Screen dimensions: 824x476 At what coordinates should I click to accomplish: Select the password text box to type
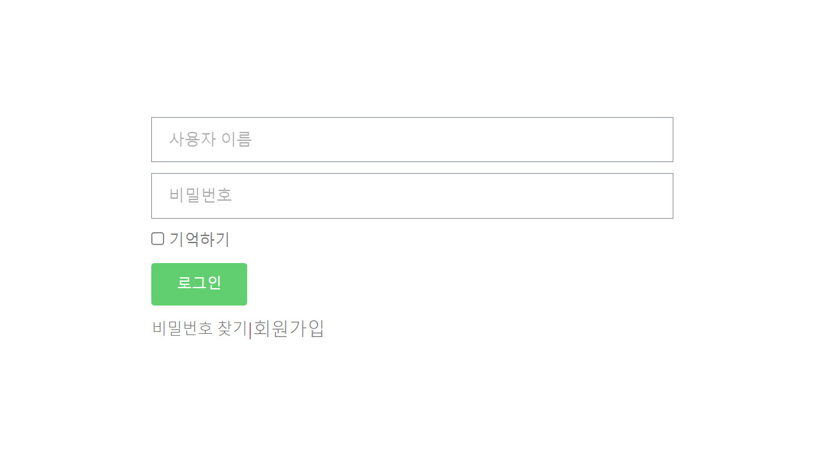(412, 196)
